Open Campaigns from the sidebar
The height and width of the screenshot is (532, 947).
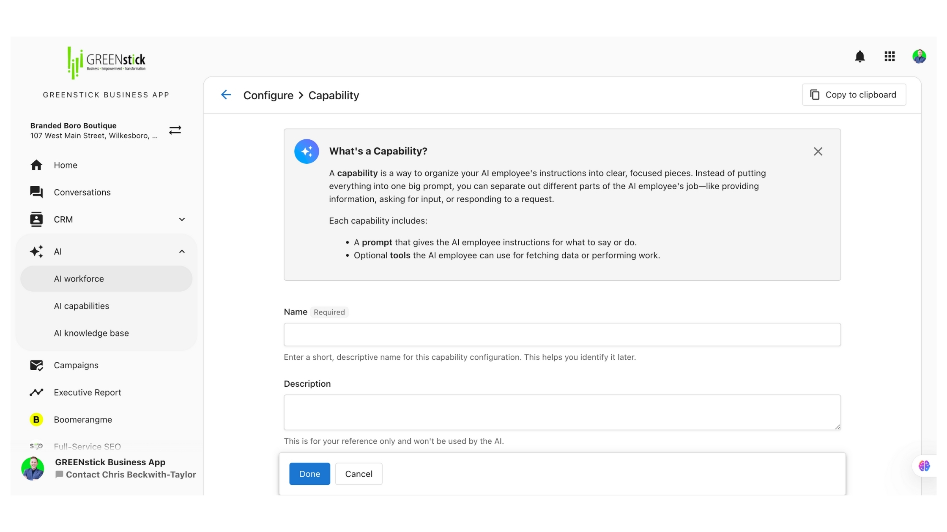tap(76, 365)
